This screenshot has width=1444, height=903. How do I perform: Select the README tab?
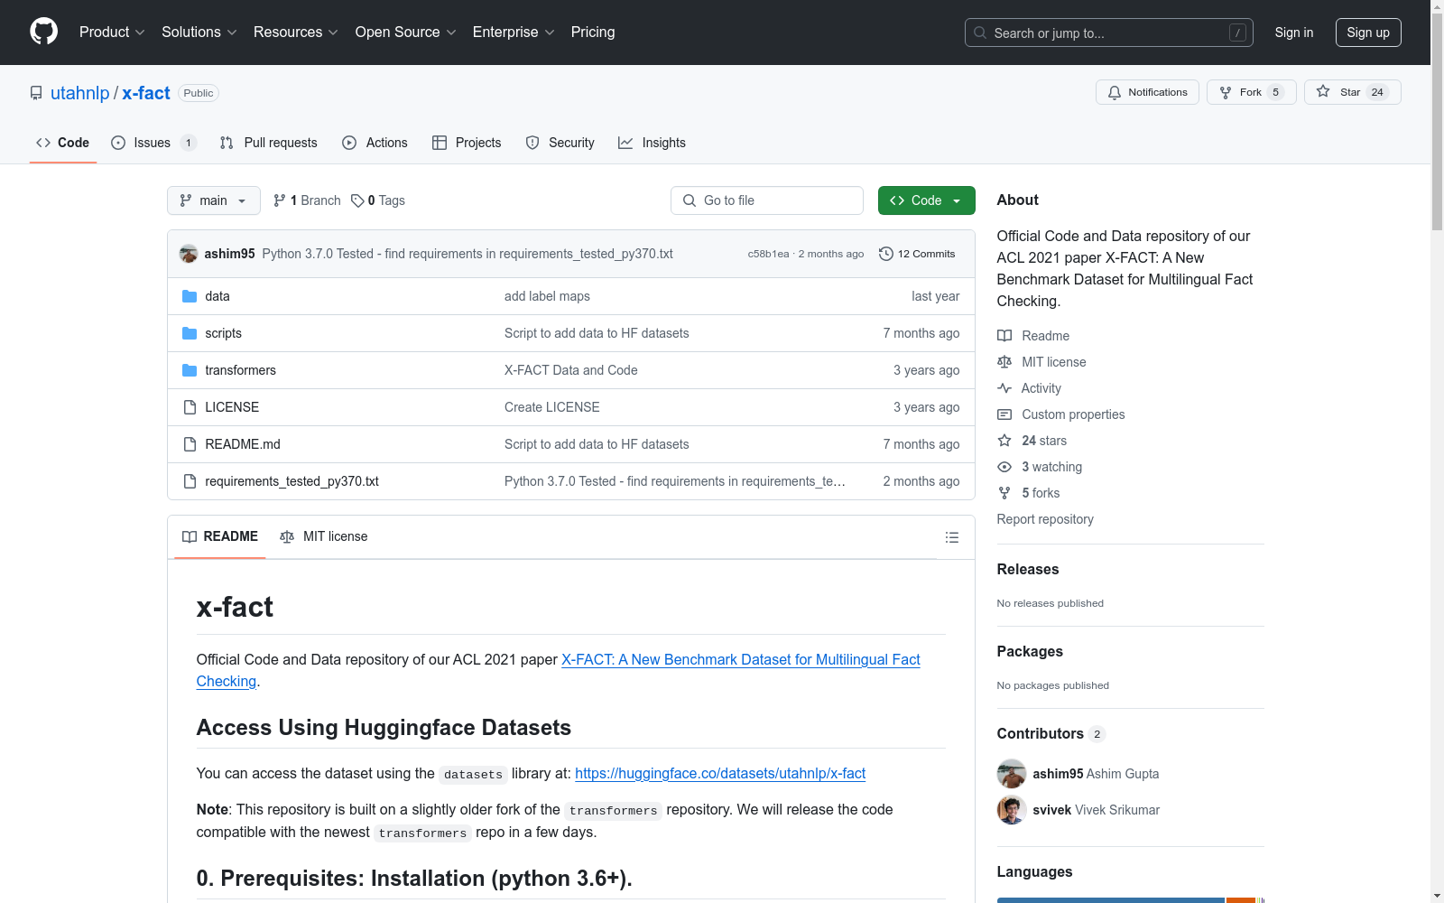click(x=220, y=537)
